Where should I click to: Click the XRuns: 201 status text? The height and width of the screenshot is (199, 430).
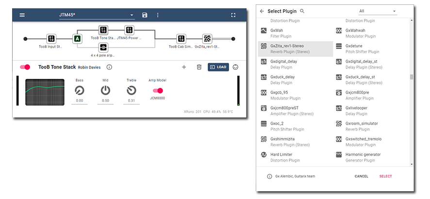(x=193, y=112)
